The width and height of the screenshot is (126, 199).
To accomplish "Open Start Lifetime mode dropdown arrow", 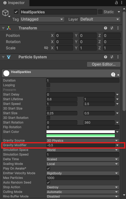I will [117, 99].
